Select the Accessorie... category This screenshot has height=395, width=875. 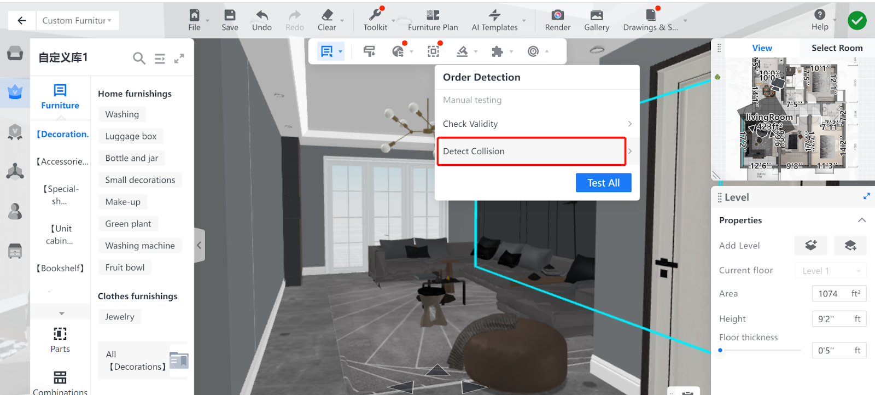(62, 161)
